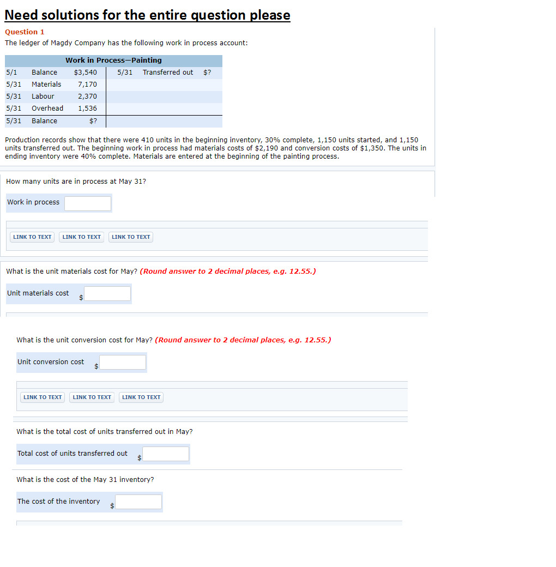Click the Unit materials cost input field
Viewport: 556px width, 567px height.
[x=107, y=293]
